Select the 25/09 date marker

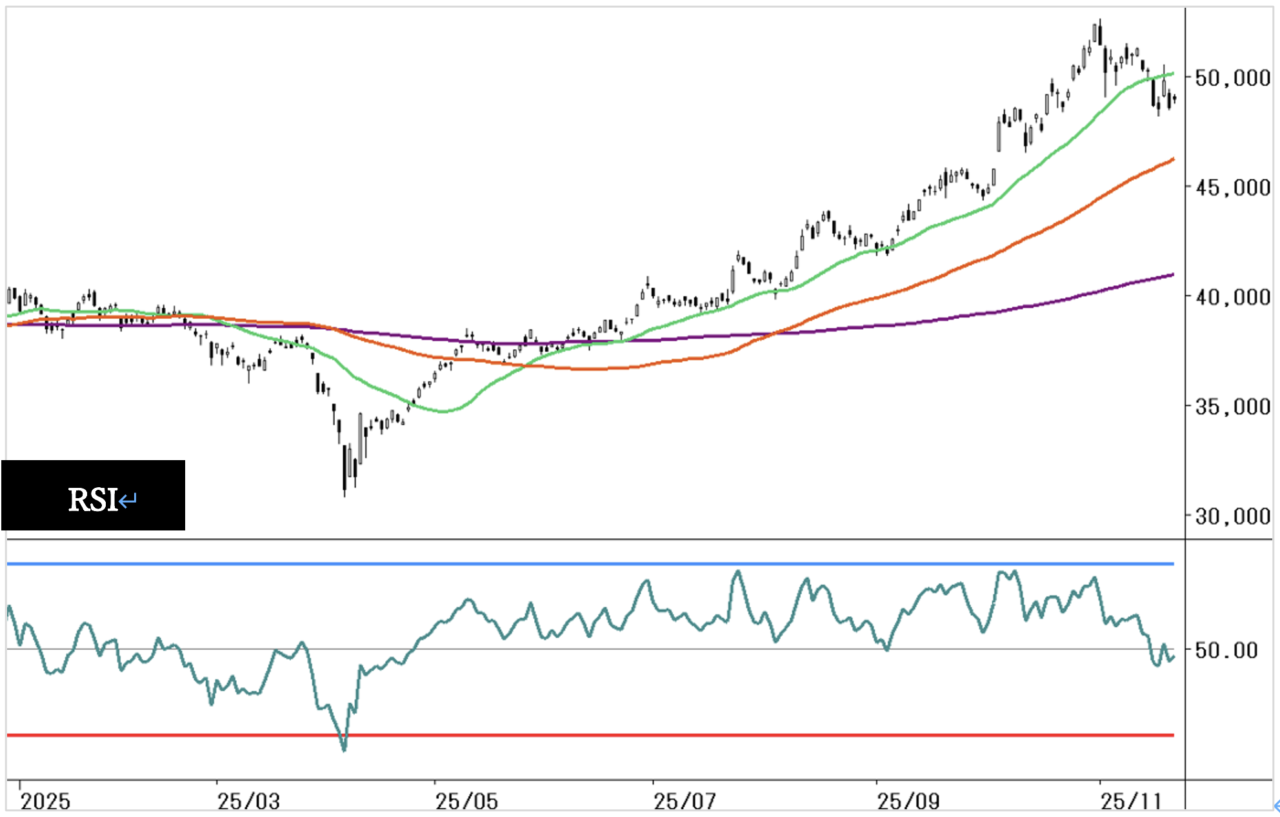click(x=908, y=802)
